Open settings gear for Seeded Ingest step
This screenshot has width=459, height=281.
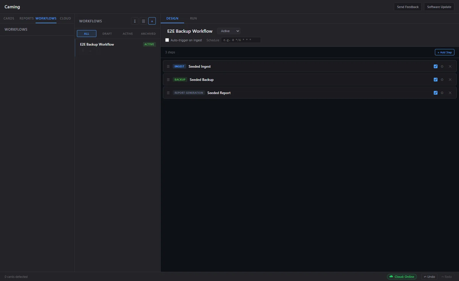pyautogui.click(x=442, y=66)
